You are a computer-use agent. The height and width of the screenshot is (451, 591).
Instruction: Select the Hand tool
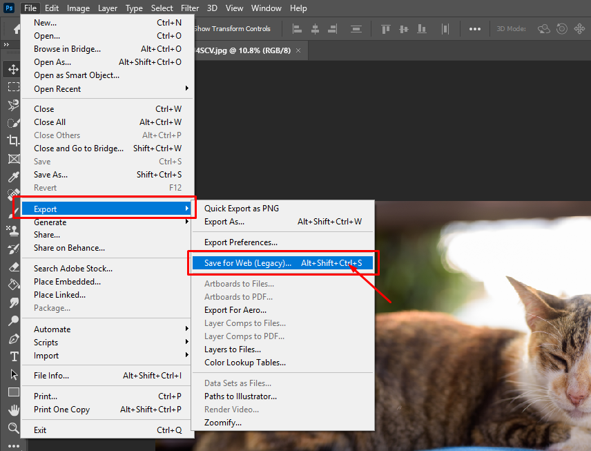(13, 410)
